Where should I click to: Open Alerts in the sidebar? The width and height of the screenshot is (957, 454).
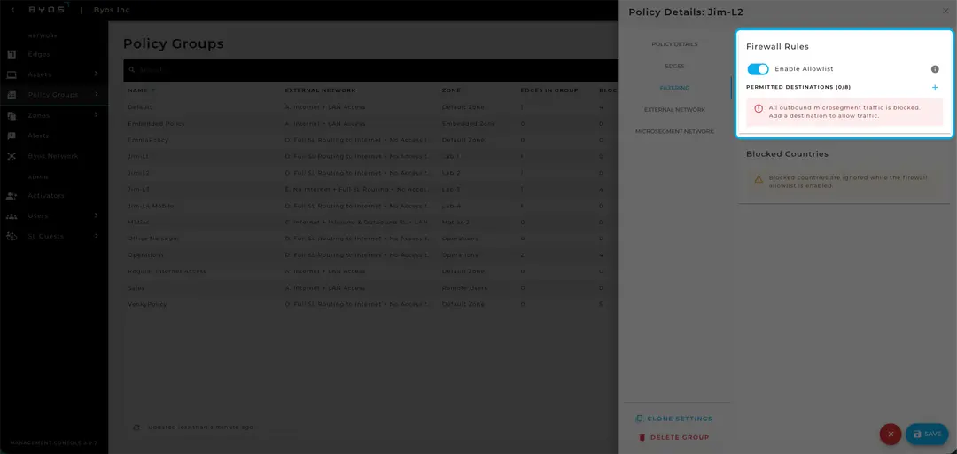(38, 136)
